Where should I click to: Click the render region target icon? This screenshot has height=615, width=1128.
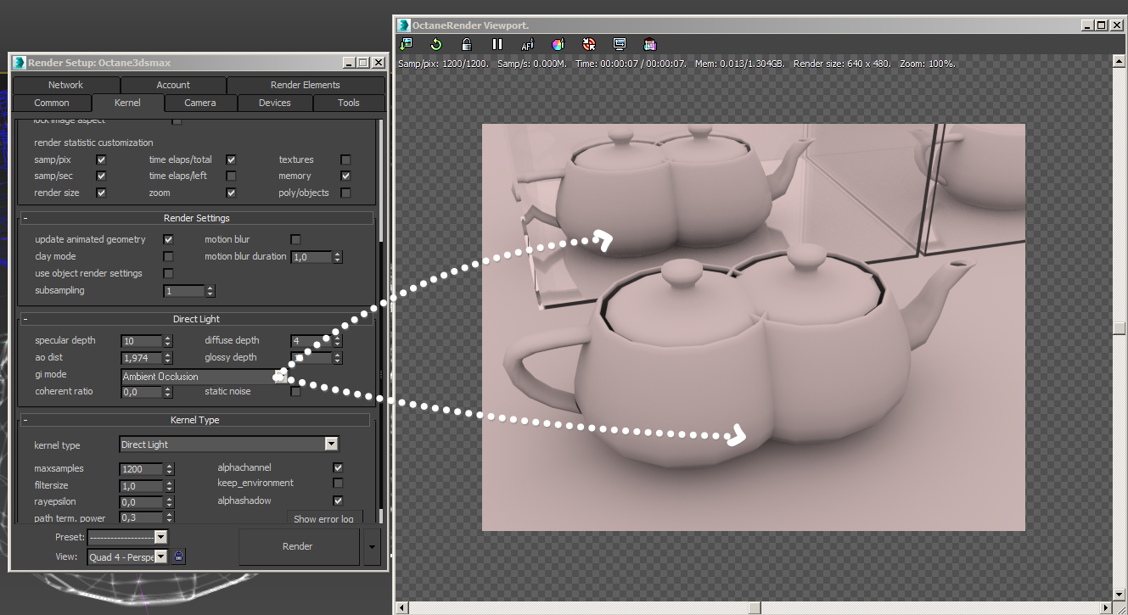589,44
